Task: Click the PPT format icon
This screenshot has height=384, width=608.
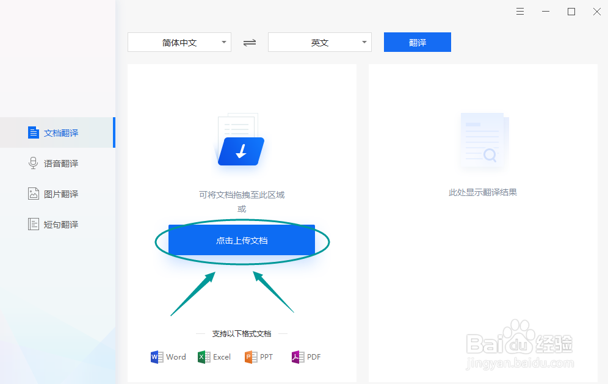Action: coord(251,357)
